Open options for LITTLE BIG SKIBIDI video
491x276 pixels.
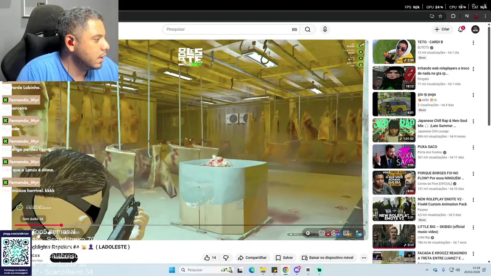click(473, 227)
